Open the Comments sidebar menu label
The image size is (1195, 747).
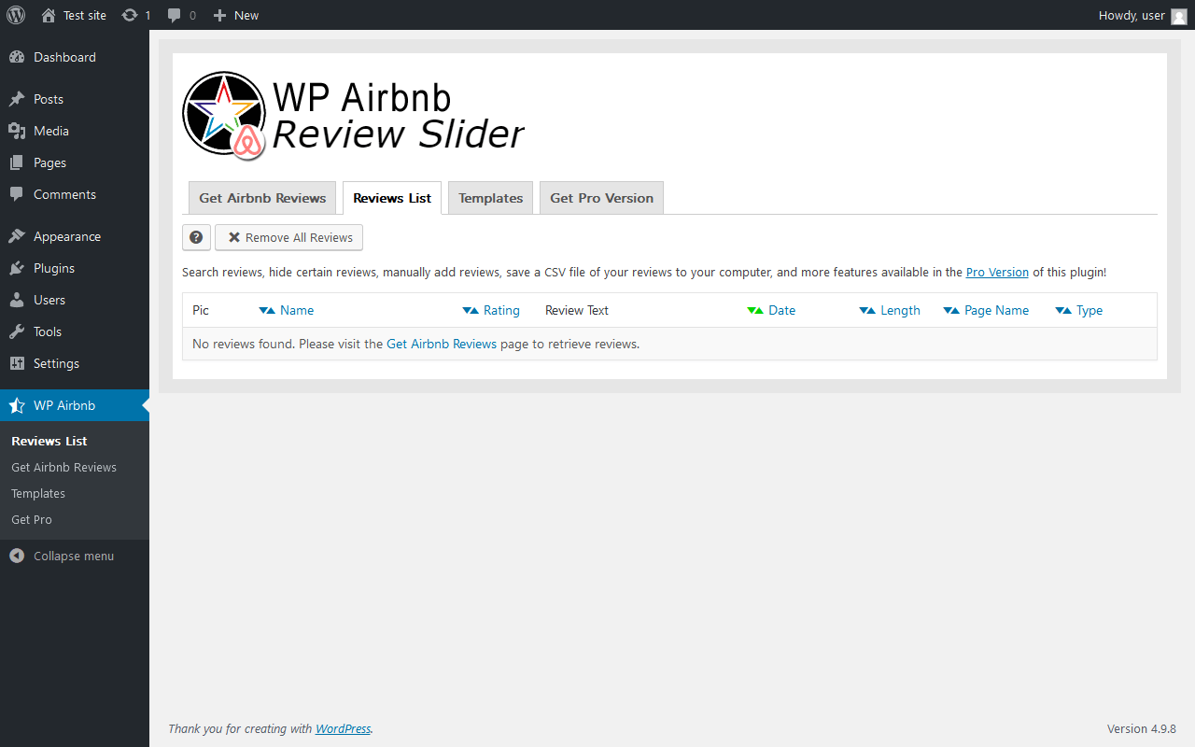(64, 194)
